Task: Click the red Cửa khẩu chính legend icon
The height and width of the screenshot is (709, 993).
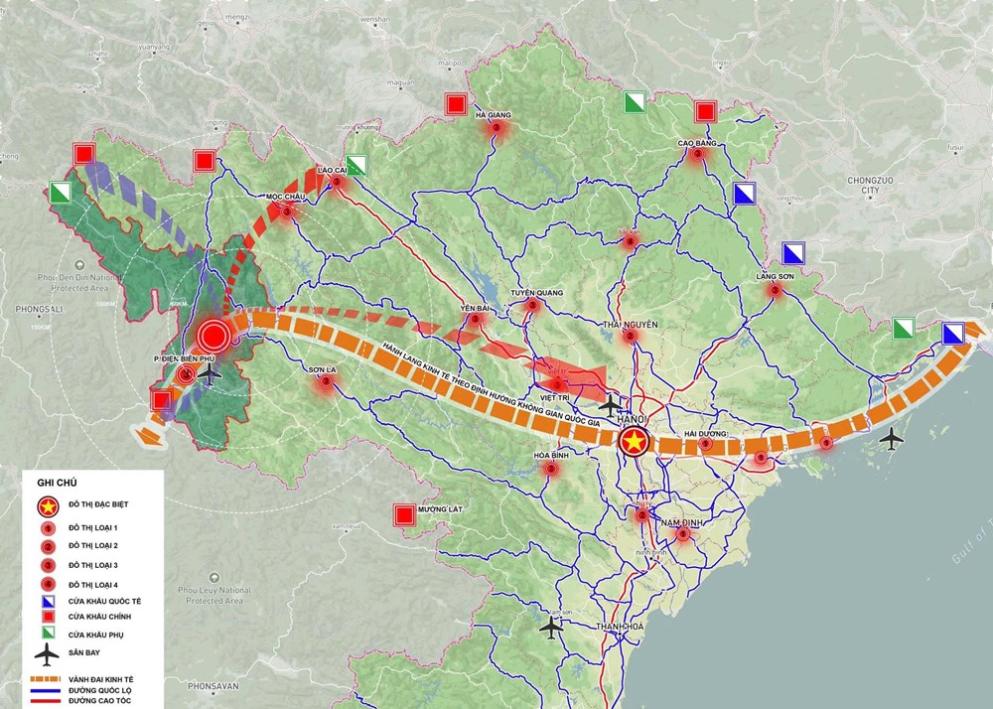Action: (48, 617)
